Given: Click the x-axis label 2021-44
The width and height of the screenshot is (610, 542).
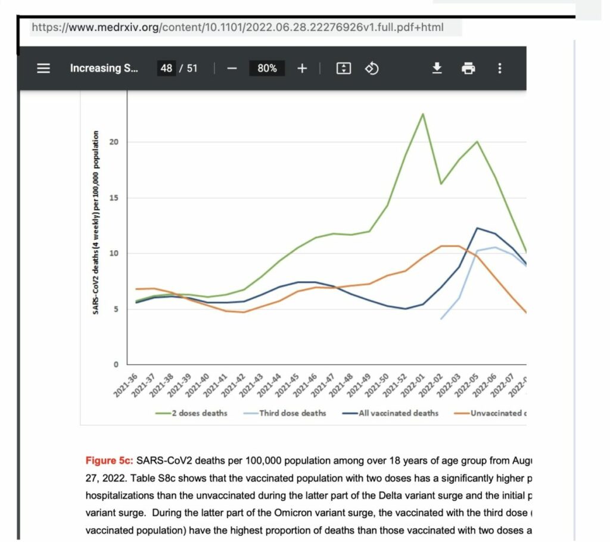Looking at the screenshot, I should pyautogui.click(x=269, y=385).
